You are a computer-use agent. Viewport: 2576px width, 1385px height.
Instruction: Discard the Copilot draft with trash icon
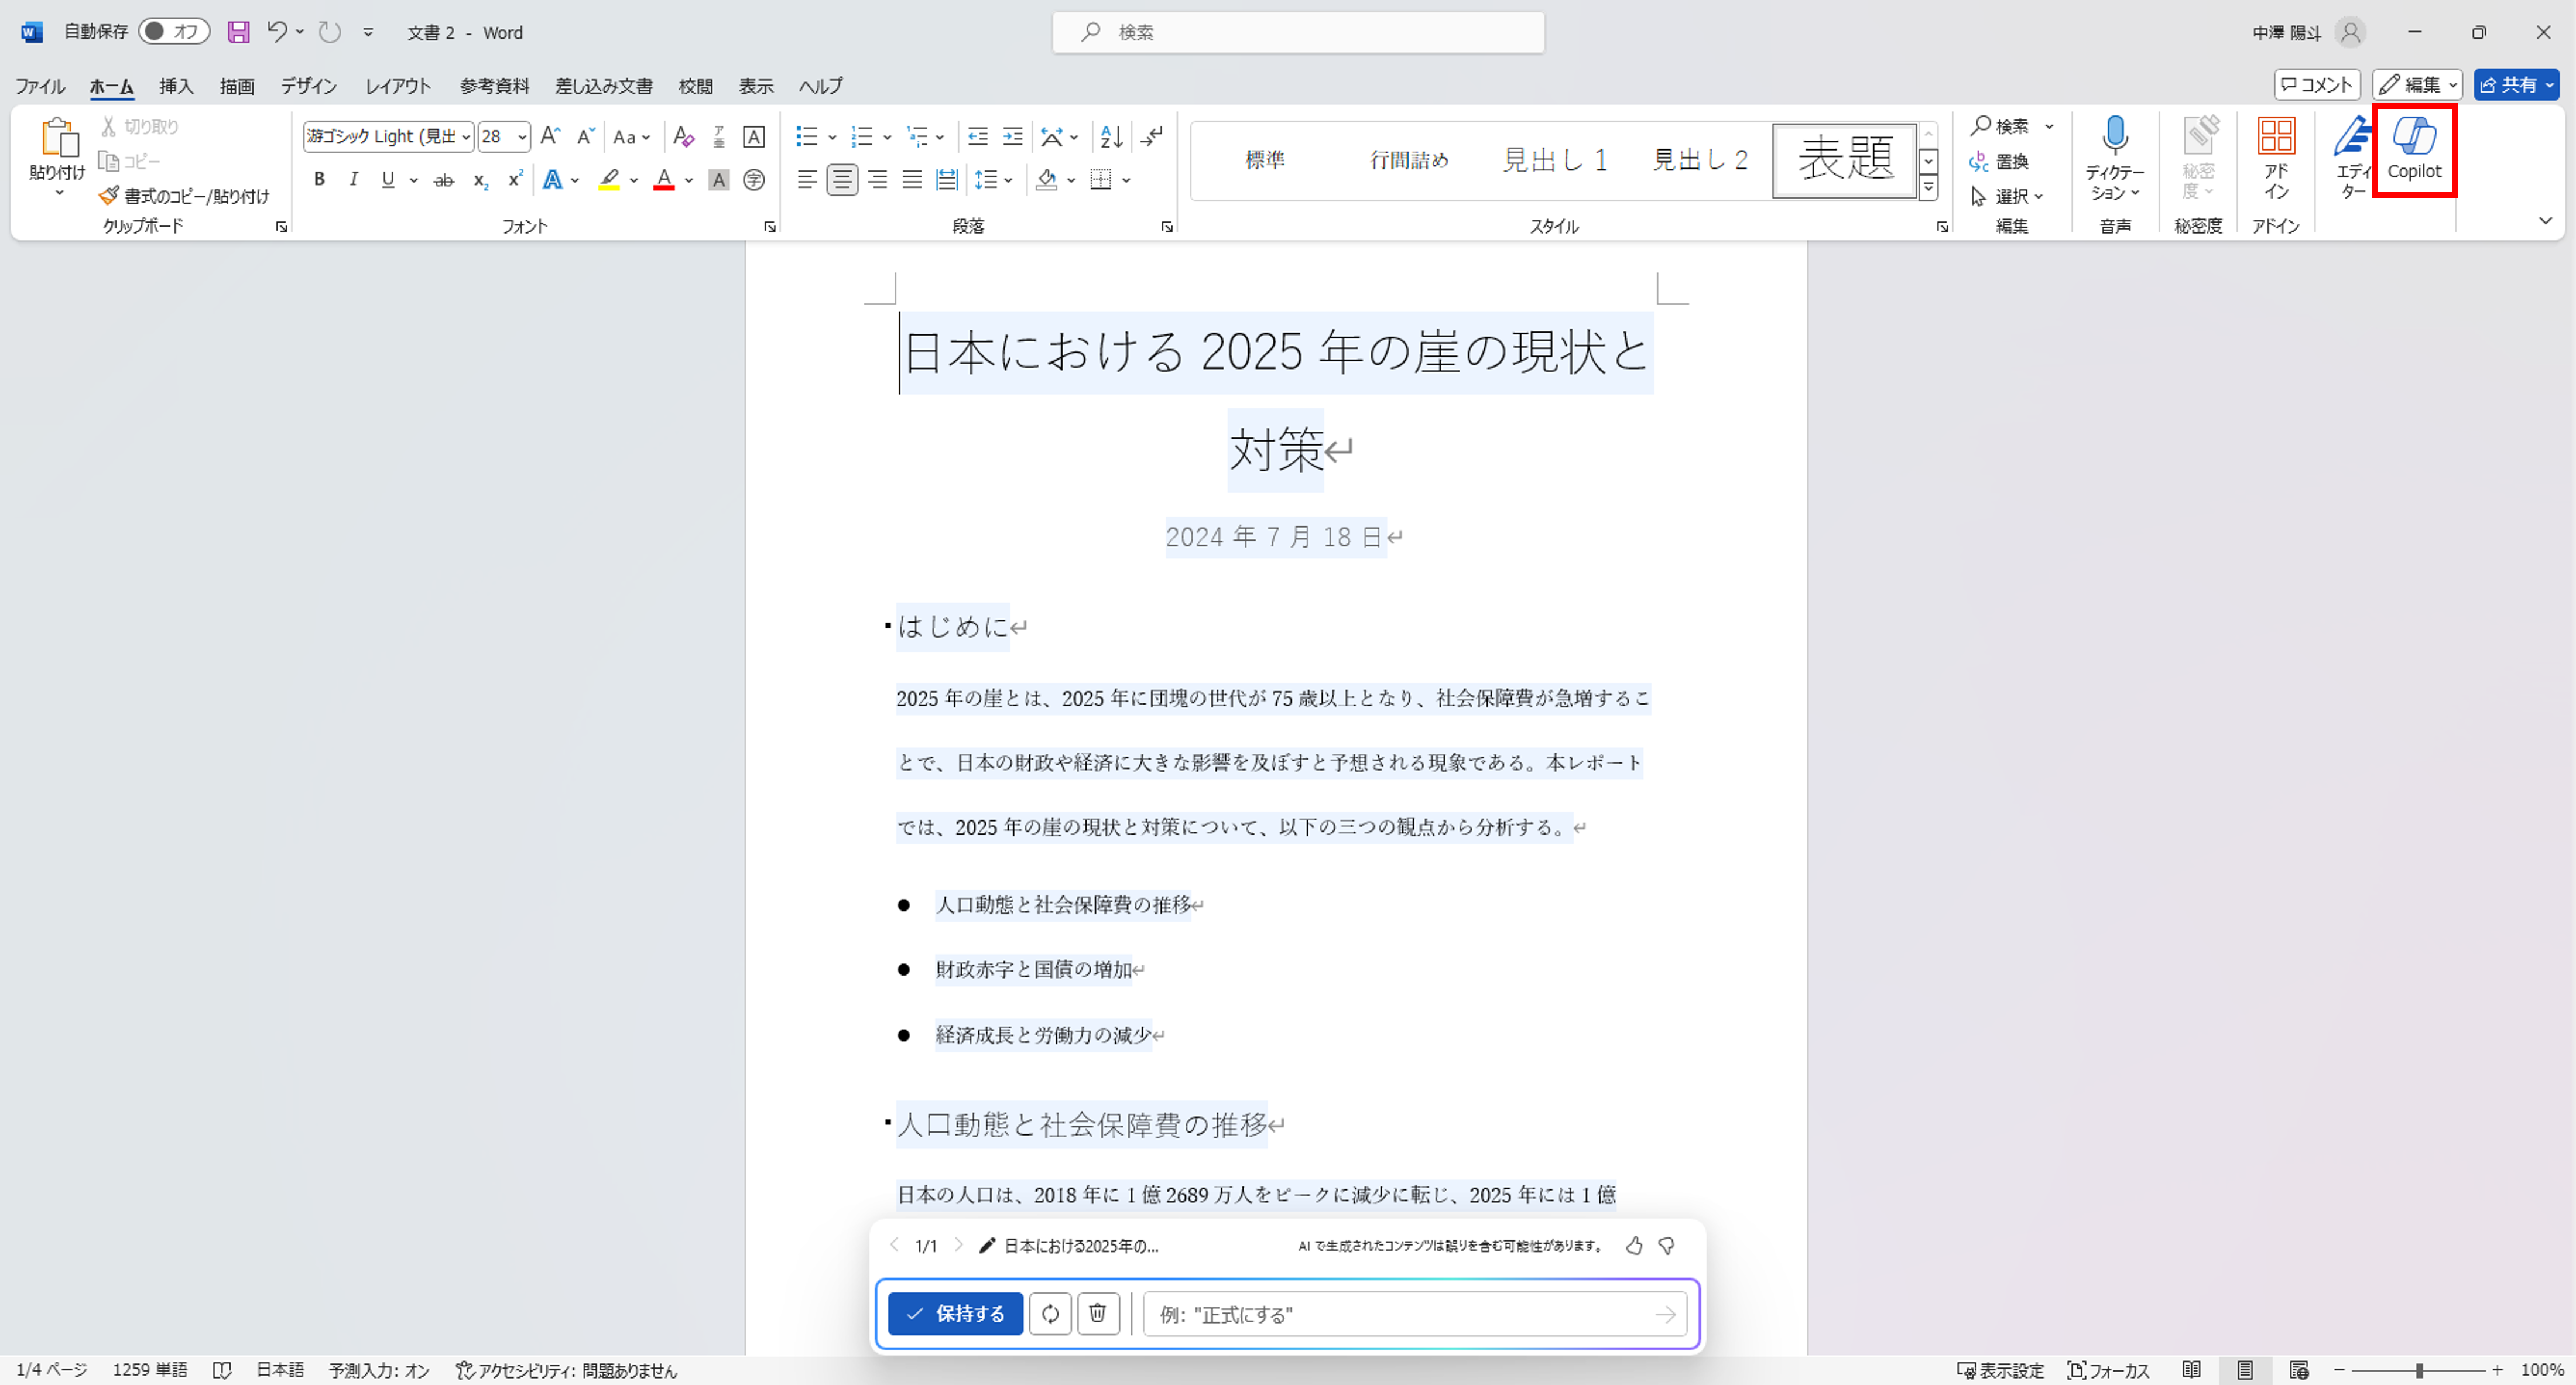(x=1098, y=1314)
